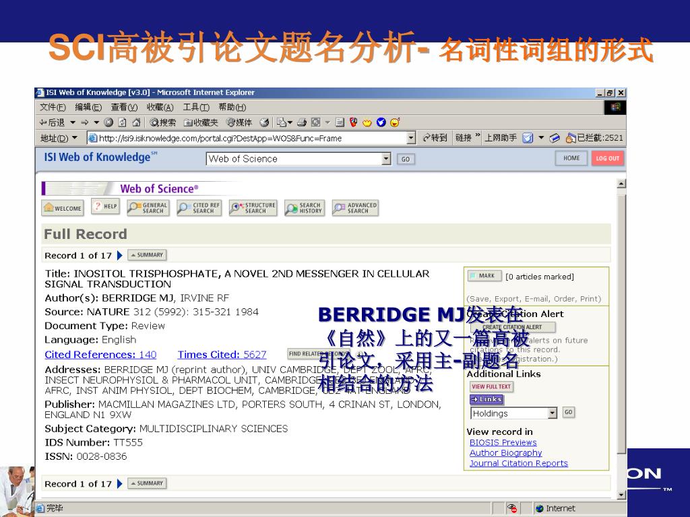The width and height of the screenshot is (690, 517).
Task: Open the 上网助手 dropdown arrow
Action: [541, 138]
